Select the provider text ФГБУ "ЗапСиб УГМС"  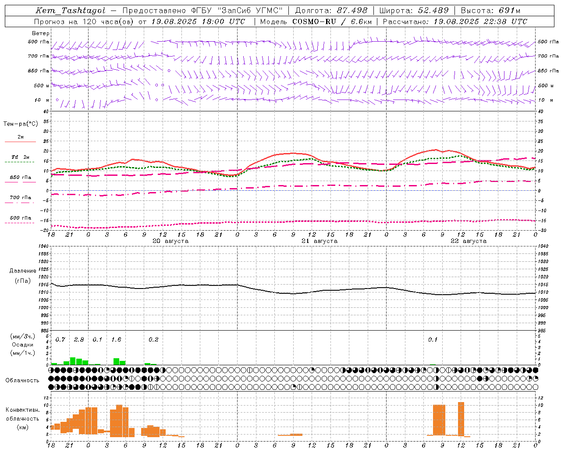[237, 11]
